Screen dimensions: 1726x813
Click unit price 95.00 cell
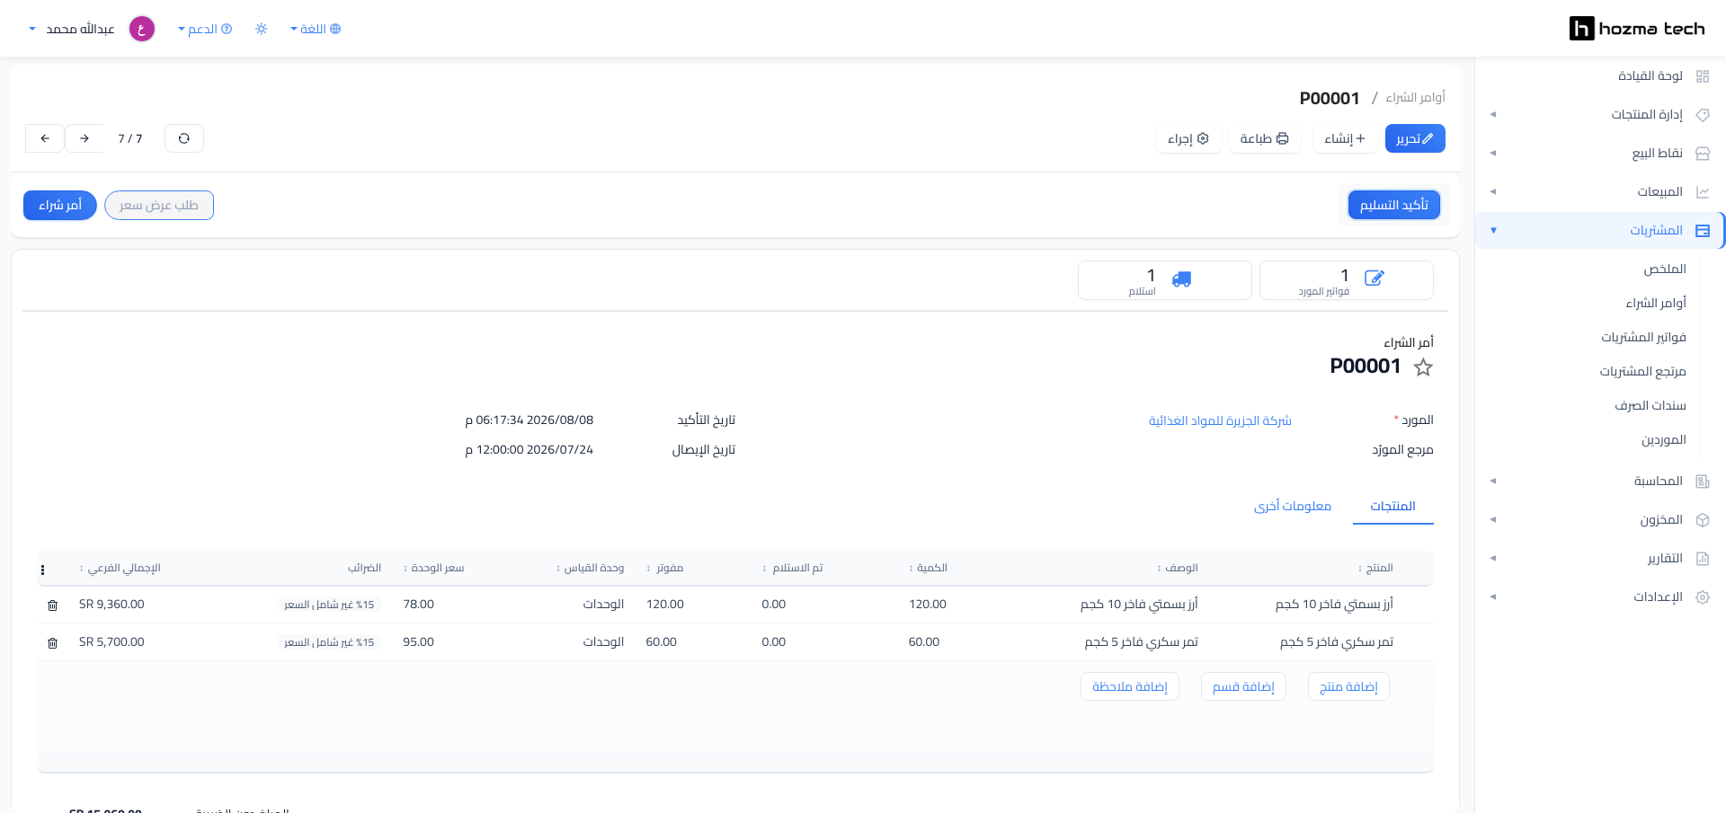[x=419, y=642]
